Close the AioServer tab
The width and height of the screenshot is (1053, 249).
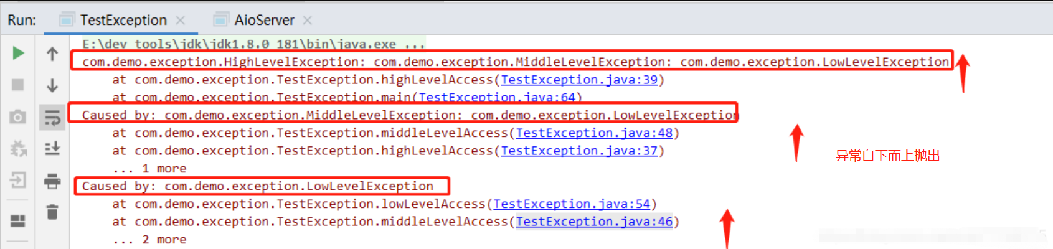pyautogui.click(x=307, y=20)
